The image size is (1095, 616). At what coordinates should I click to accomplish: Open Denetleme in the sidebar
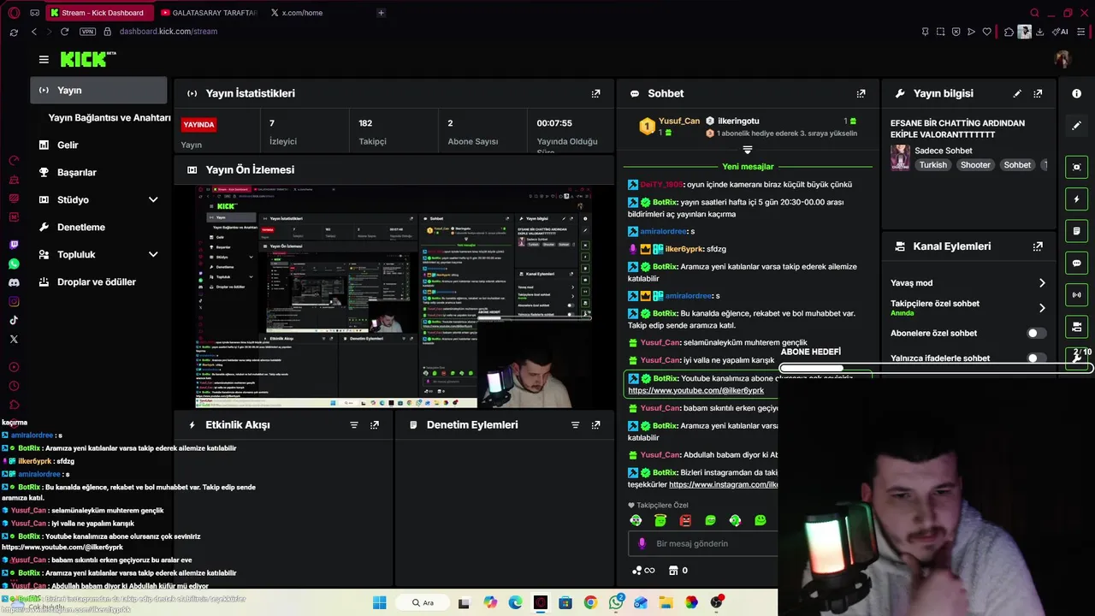pyautogui.click(x=80, y=227)
